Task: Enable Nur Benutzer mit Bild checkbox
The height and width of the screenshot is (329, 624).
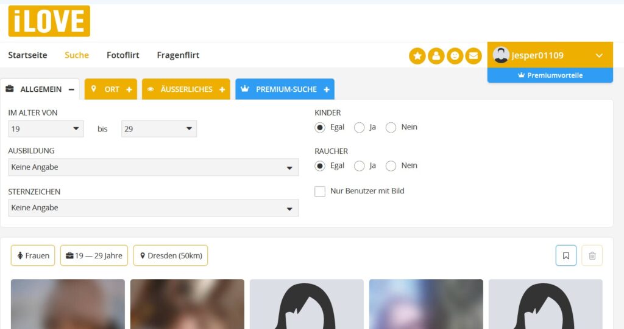Action: [320, 191]
